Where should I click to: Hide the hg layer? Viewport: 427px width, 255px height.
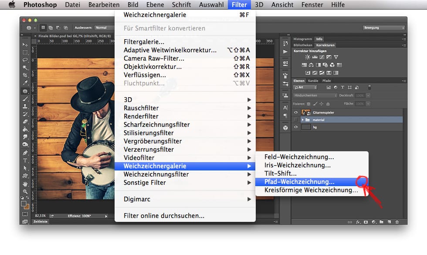tap(296, 127)
